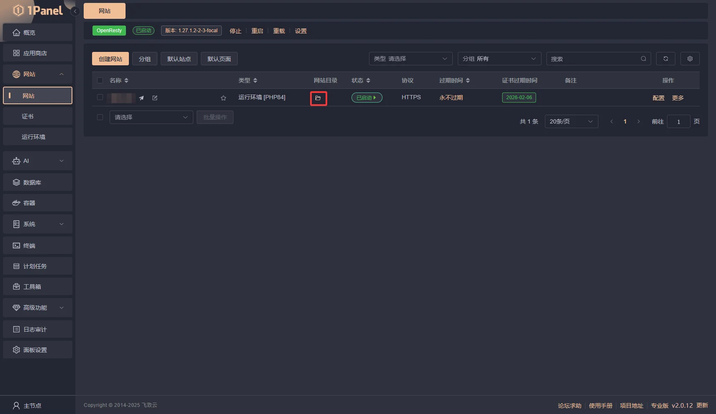716x414 pixels.
Task: Click the star favorite icon in website row
Action: 223,98
